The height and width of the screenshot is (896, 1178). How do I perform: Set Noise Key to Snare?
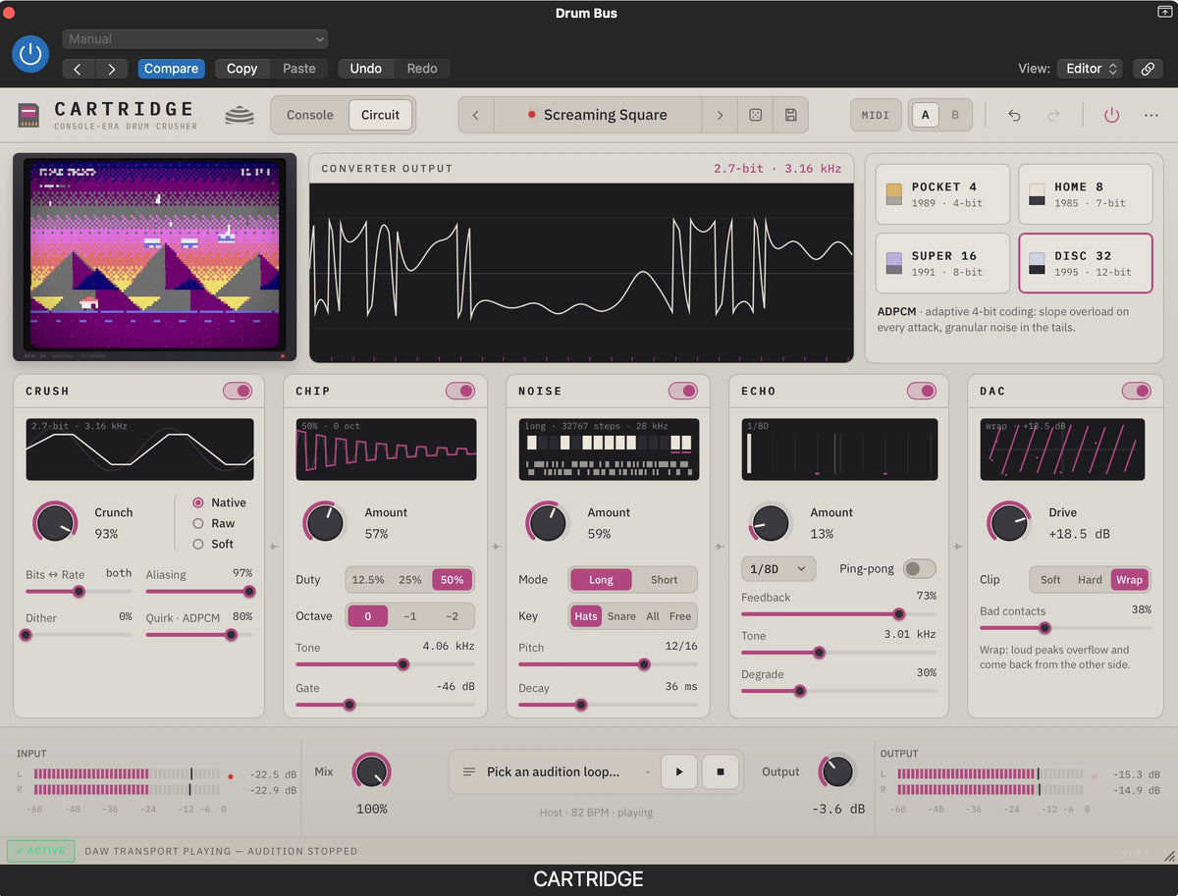pos(621,616)
